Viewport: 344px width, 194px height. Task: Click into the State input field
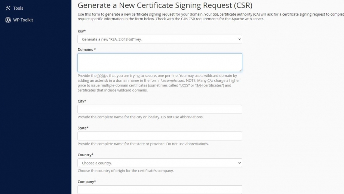click(x=160, y=136)
